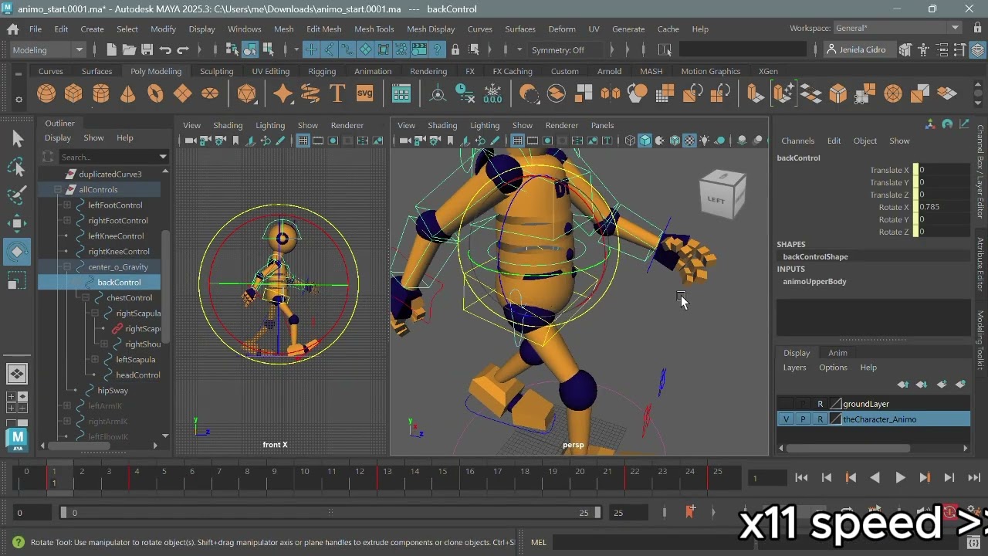Play the animation forwards

(900, 478)
